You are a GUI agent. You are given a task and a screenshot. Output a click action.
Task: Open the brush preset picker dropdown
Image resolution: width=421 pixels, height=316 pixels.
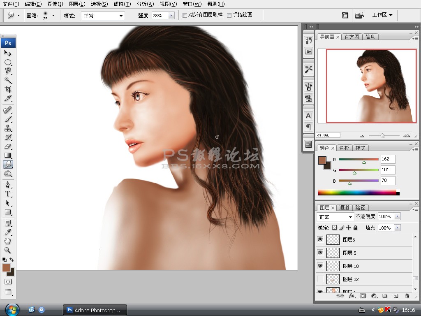pos(53,15)
